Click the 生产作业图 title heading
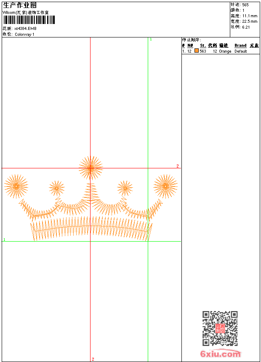 [20, 5]
